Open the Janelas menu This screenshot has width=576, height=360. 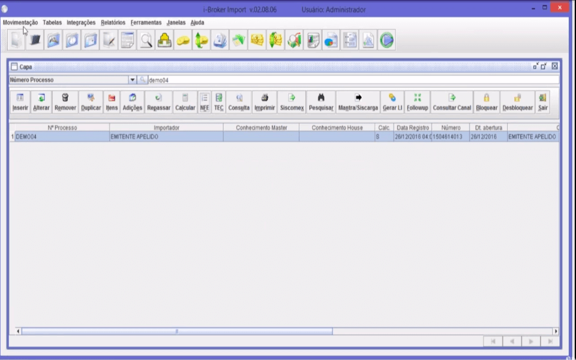176,22
